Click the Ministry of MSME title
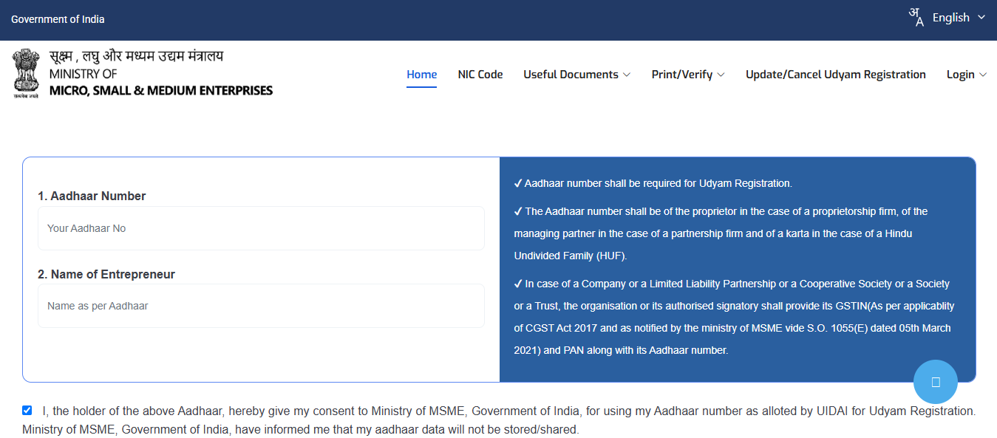 tap(161, 74)
